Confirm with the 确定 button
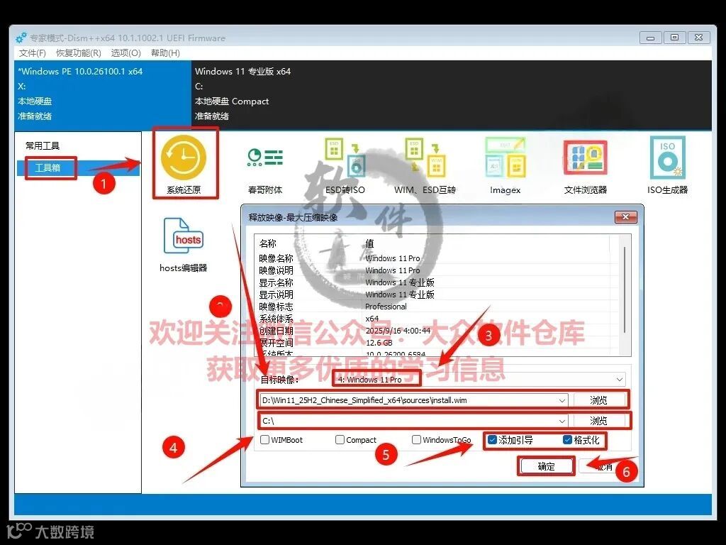 (547, 466)
